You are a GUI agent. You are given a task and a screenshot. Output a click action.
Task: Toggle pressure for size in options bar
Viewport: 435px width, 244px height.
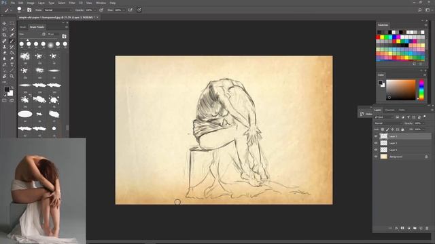139,10
